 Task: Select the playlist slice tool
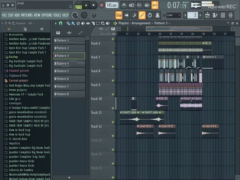[93, 23]
